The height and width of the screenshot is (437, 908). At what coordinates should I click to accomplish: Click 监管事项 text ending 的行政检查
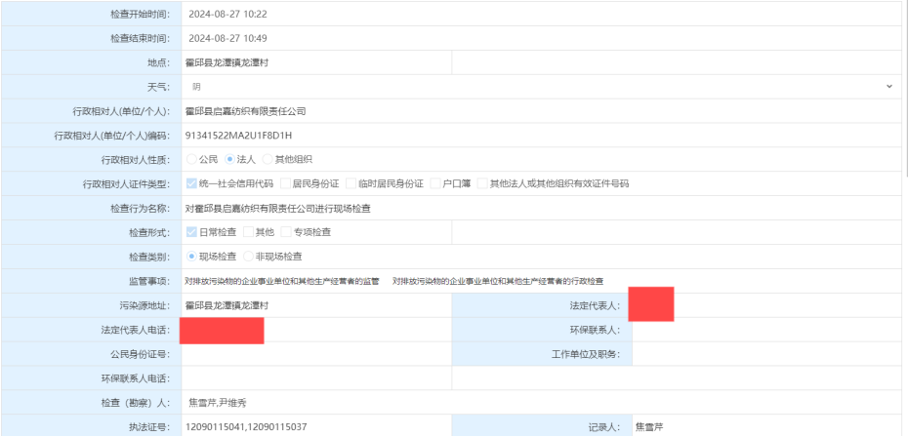pos(498,281)
